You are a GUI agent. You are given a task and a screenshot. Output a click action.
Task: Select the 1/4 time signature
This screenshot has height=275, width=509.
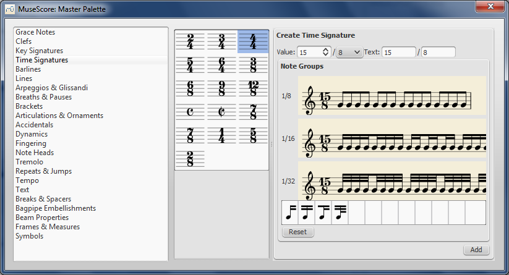point(221,135)
